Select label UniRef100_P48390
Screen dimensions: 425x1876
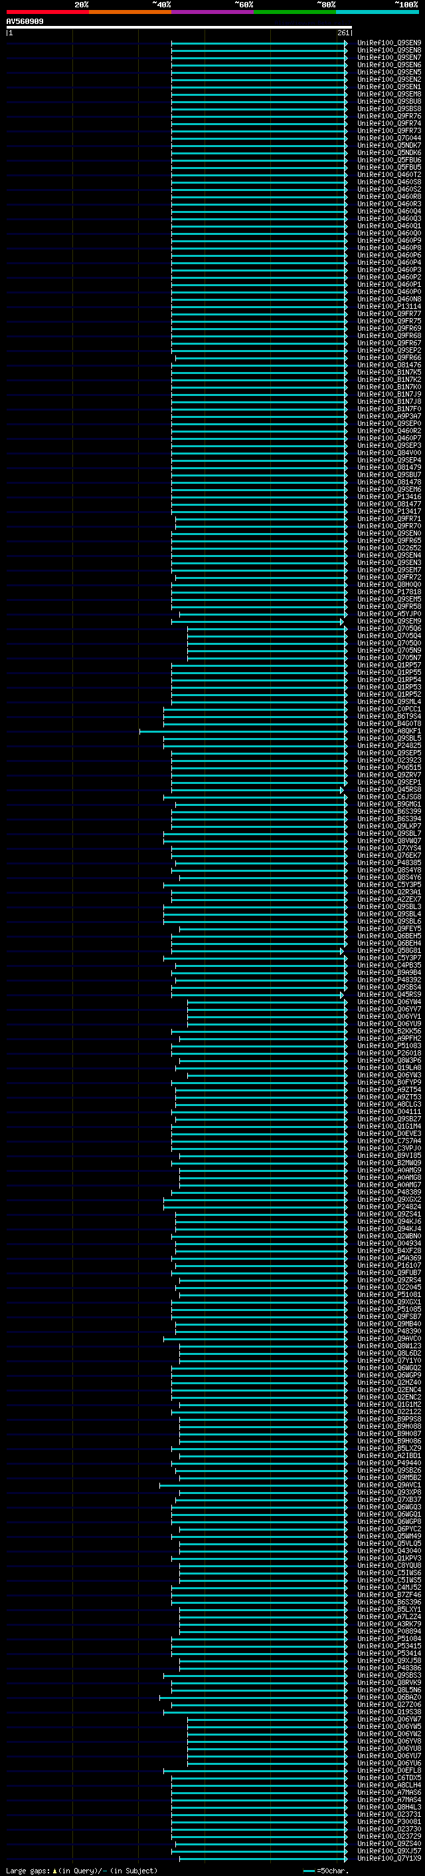pyautogui.click(x=389, y=1331)
